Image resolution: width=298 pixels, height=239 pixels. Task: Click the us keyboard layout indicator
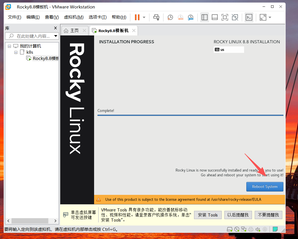pos(229,50)
